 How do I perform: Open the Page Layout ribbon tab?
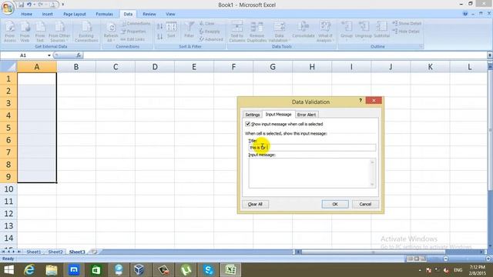[x=75, y=14]
